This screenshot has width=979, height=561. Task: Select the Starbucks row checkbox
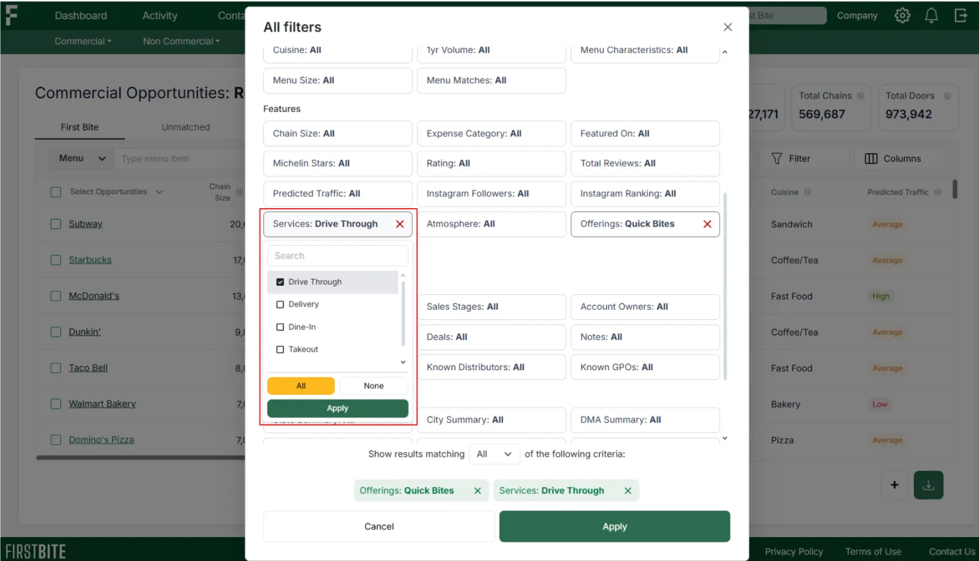pos(56,260)
